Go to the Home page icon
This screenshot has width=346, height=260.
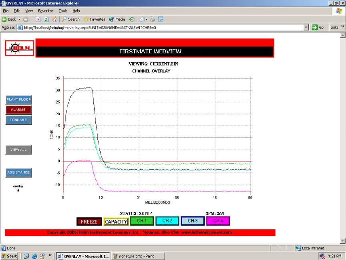pyautogui.click(x=54, y=19)
